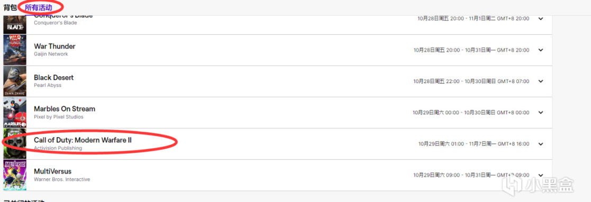Image resolution: width=591 pixels, height=202 pixels.
Task: Expand the Marbles On Stream chevron
Action: pos(541,112)
